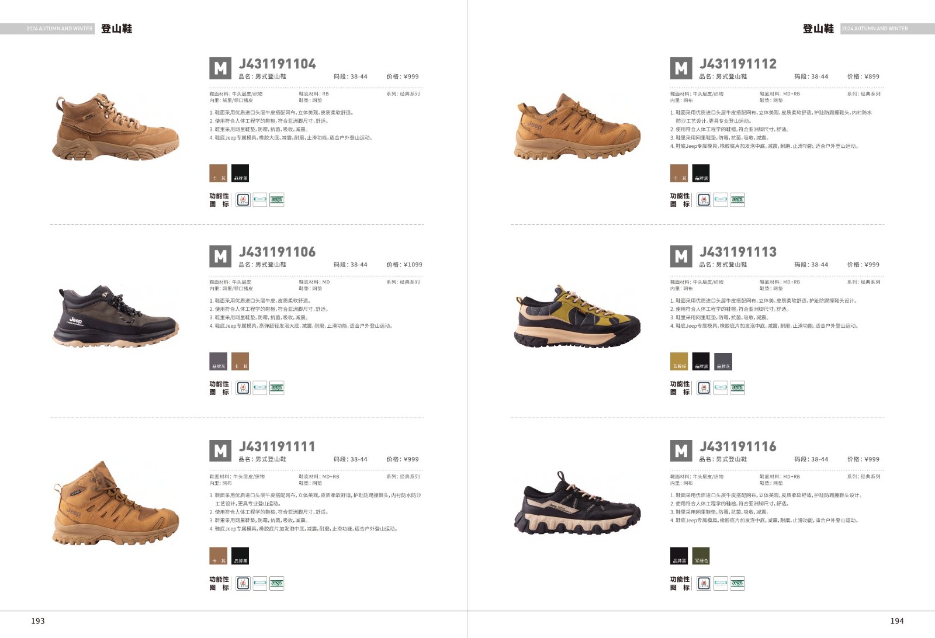The image size is (935, 638).
Task: Select the mustard-yellow swatch for J431191113
Action: (678, 362)
